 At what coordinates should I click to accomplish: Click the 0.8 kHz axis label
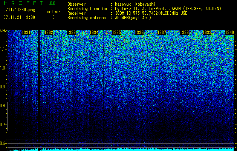tap(3, 106)
